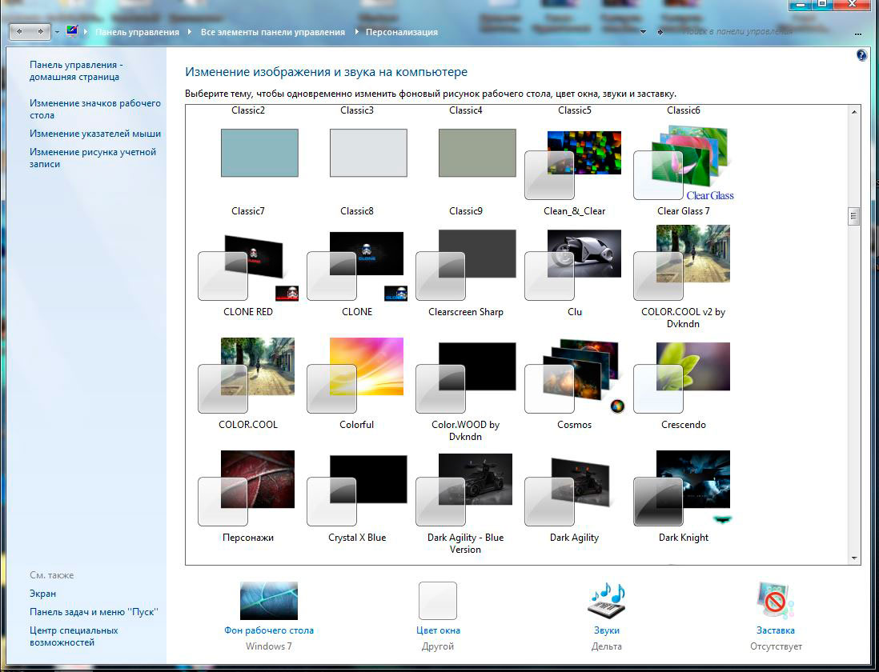The width and height of the screenshot is (879, 672).
Task: Open the Экран link
Action: click(x=42, y=594)
